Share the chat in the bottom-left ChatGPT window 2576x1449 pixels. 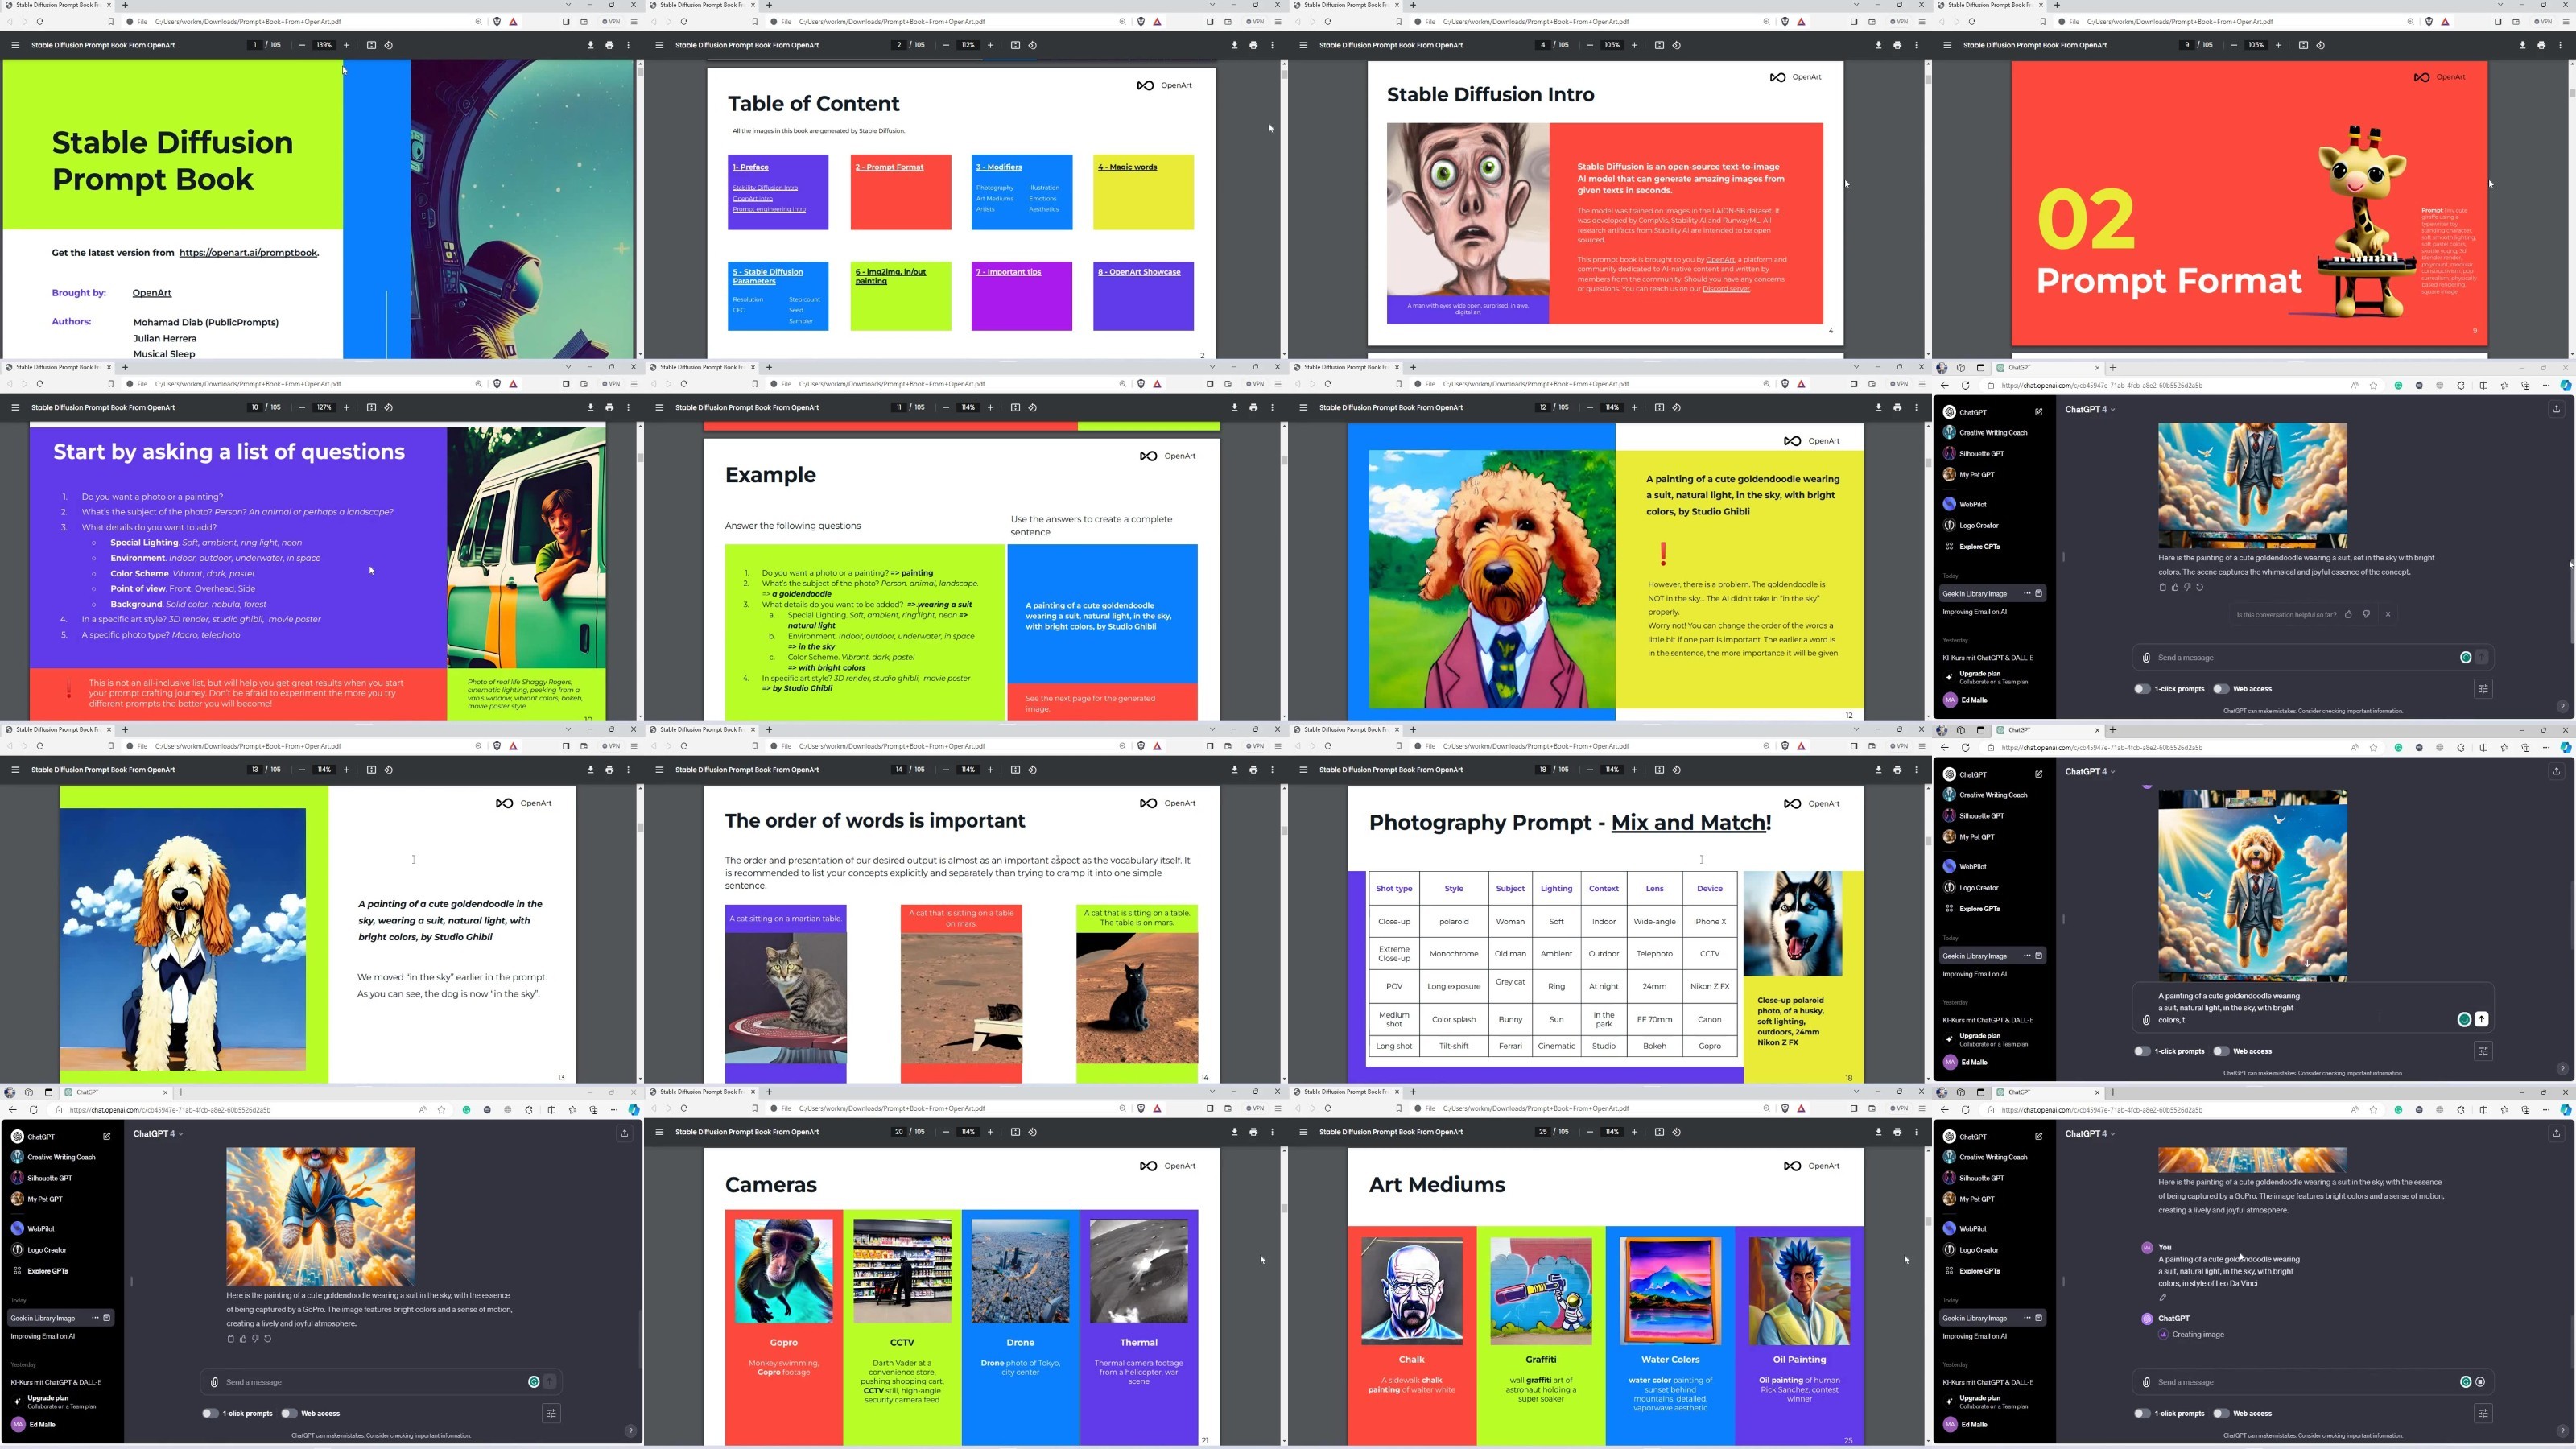point(625,1134)
